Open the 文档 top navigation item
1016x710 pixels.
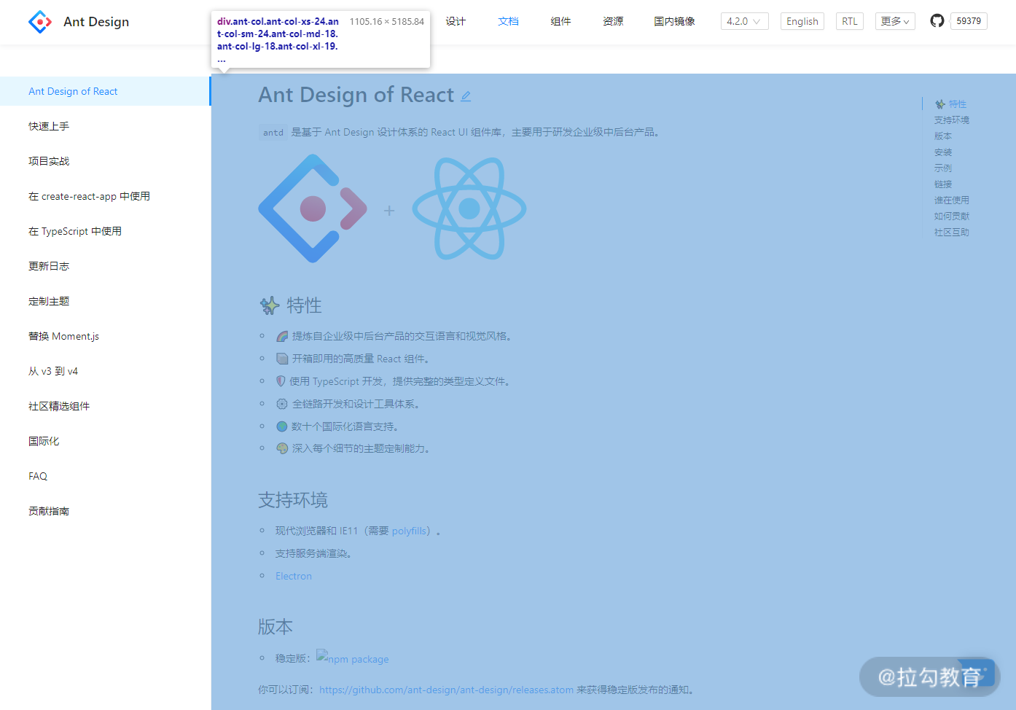click(508, 21)
